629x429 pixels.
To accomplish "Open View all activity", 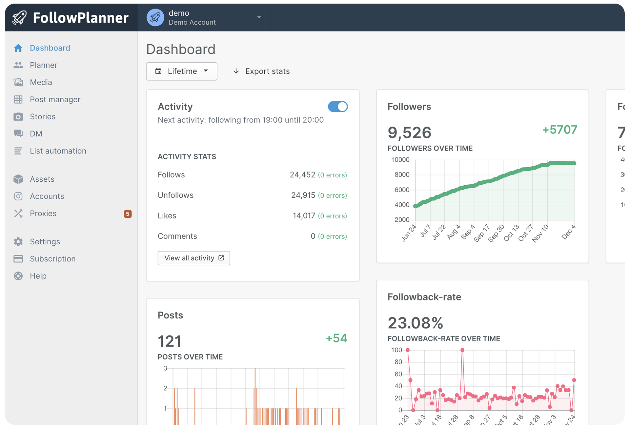I will [193, 258].
